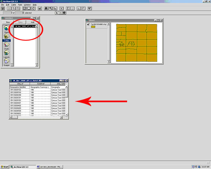The image size is (211, 169).
Task: Click cell '3913600302' in the table
Action: point(20,100)
